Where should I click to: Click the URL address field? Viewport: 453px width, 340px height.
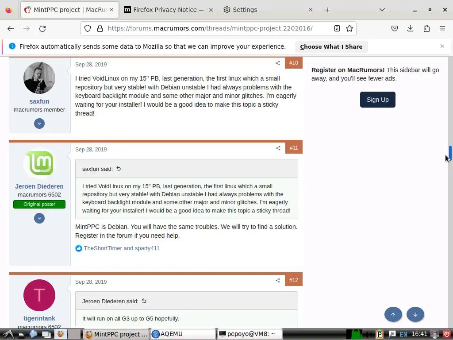tap(210, 28)
